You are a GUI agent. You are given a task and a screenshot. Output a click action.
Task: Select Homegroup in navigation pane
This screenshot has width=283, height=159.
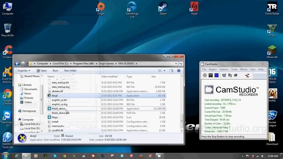coord(27,111)
